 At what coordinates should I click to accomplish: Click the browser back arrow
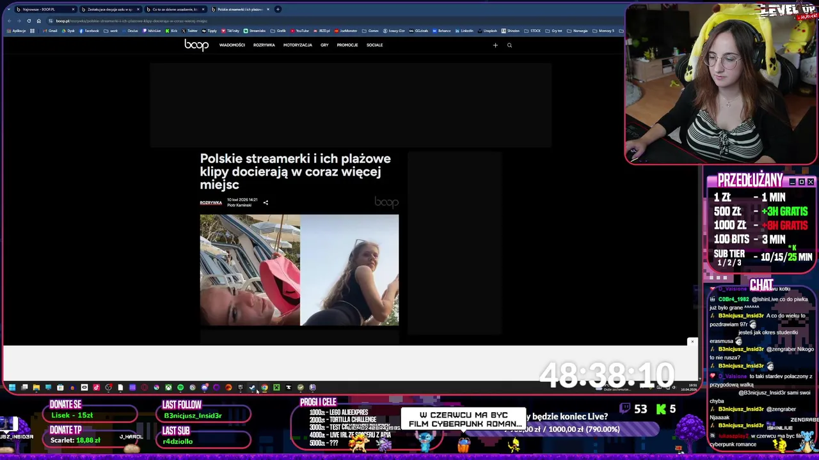pyautogui.click(x=9, y=20)
